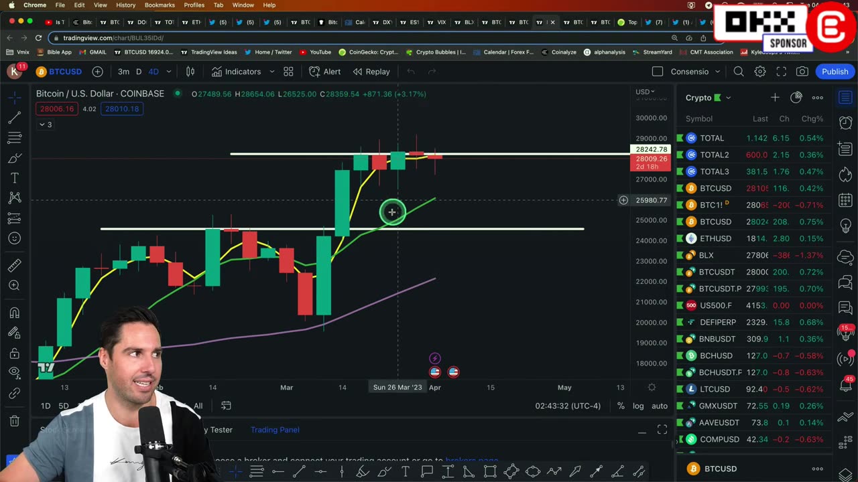Open chart settings gear
Image resolution: width=858 pixels, height=482 pixels.
pos(760,72)
